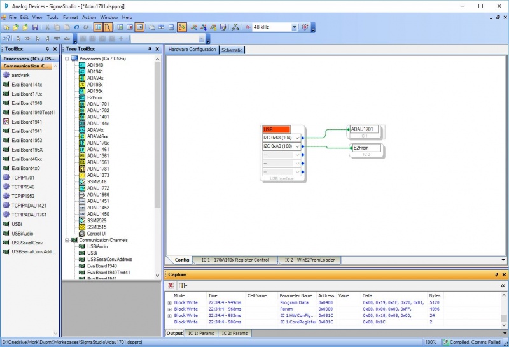Open the File menu
The width and height of the screenshot is (509, 347).
coord(12,17)
